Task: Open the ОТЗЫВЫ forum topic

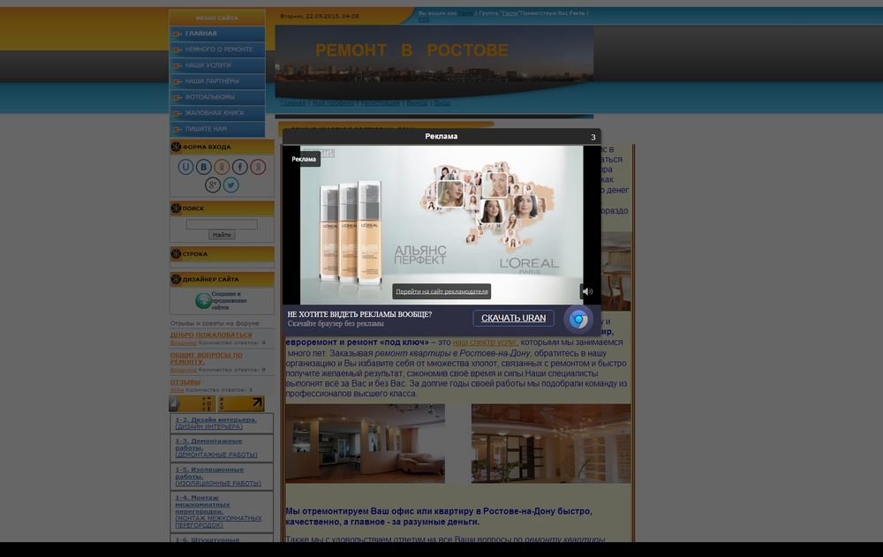Action: (185, 382)
